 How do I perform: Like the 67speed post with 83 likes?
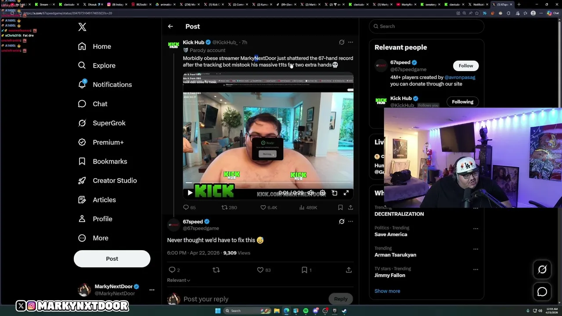[x=264, y=270]
